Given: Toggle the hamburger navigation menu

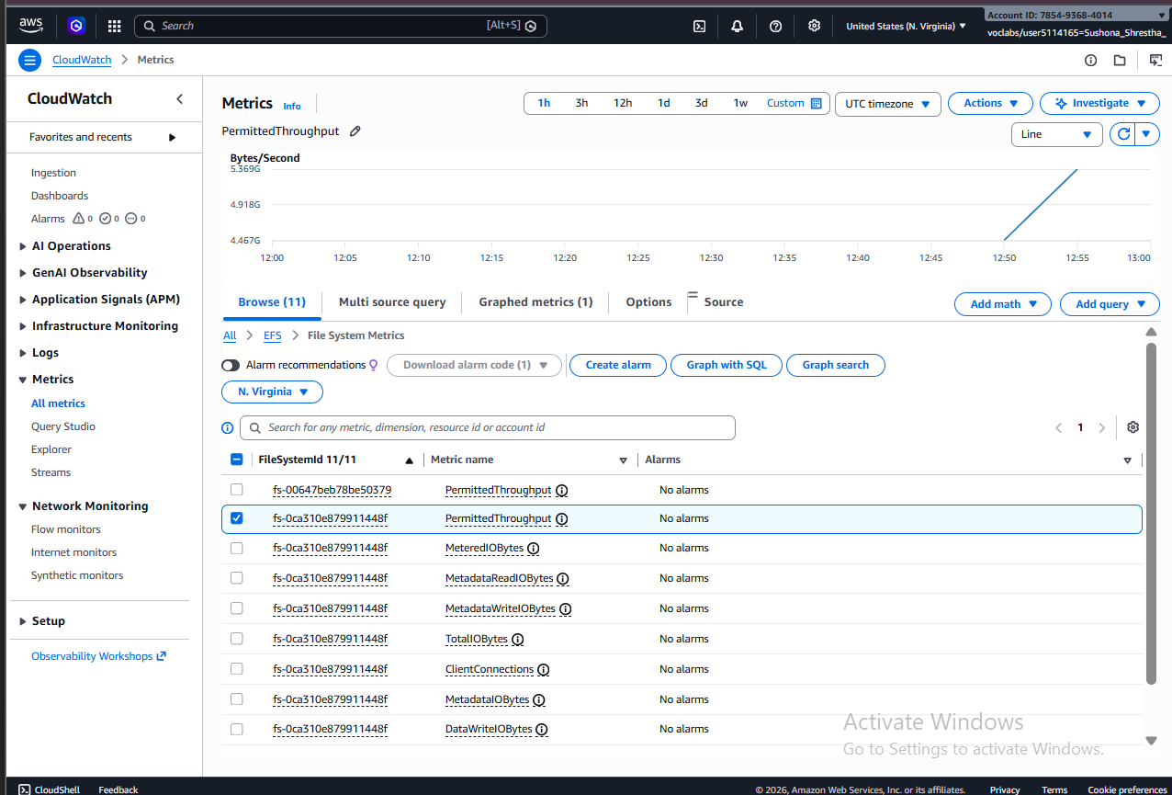Looking at the screenshot, I should point(30,60).
